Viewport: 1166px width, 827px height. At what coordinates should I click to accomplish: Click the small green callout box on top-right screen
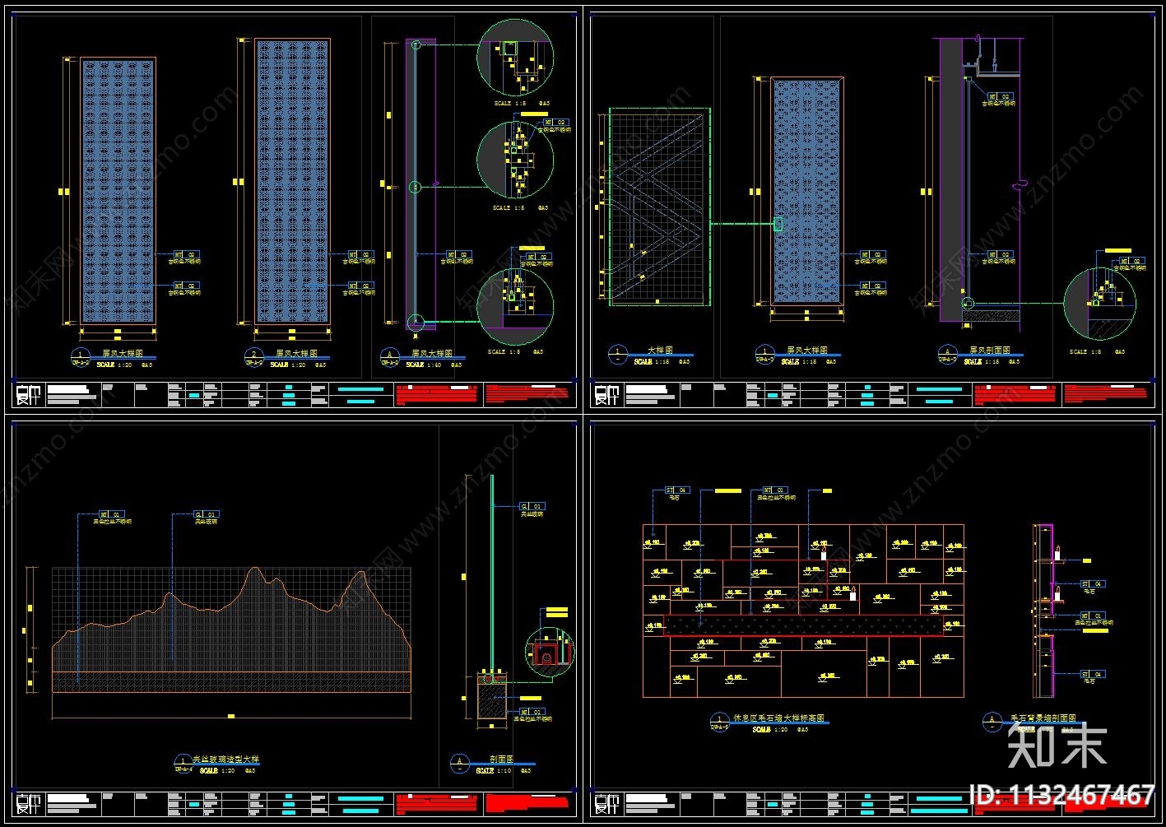pos(778,224)
